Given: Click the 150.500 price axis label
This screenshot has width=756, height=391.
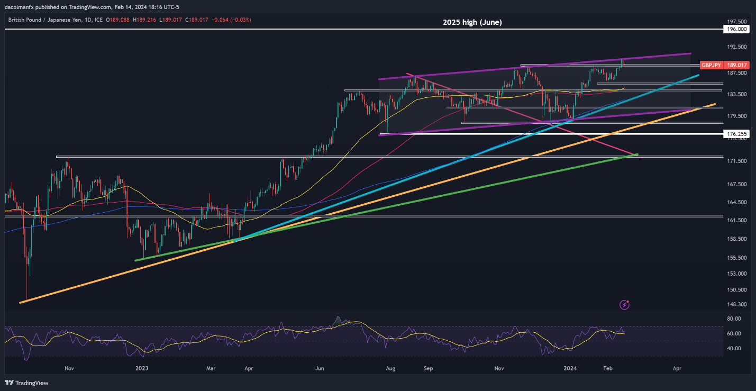Looking at the screenshot, I should [x=736, y=289].
